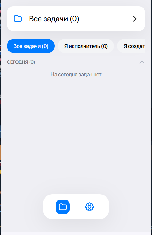Screen dimensions: 152x235
Task: Click the blue folder icon in top card
Action: pyautogui.click(x=18, y=19)
